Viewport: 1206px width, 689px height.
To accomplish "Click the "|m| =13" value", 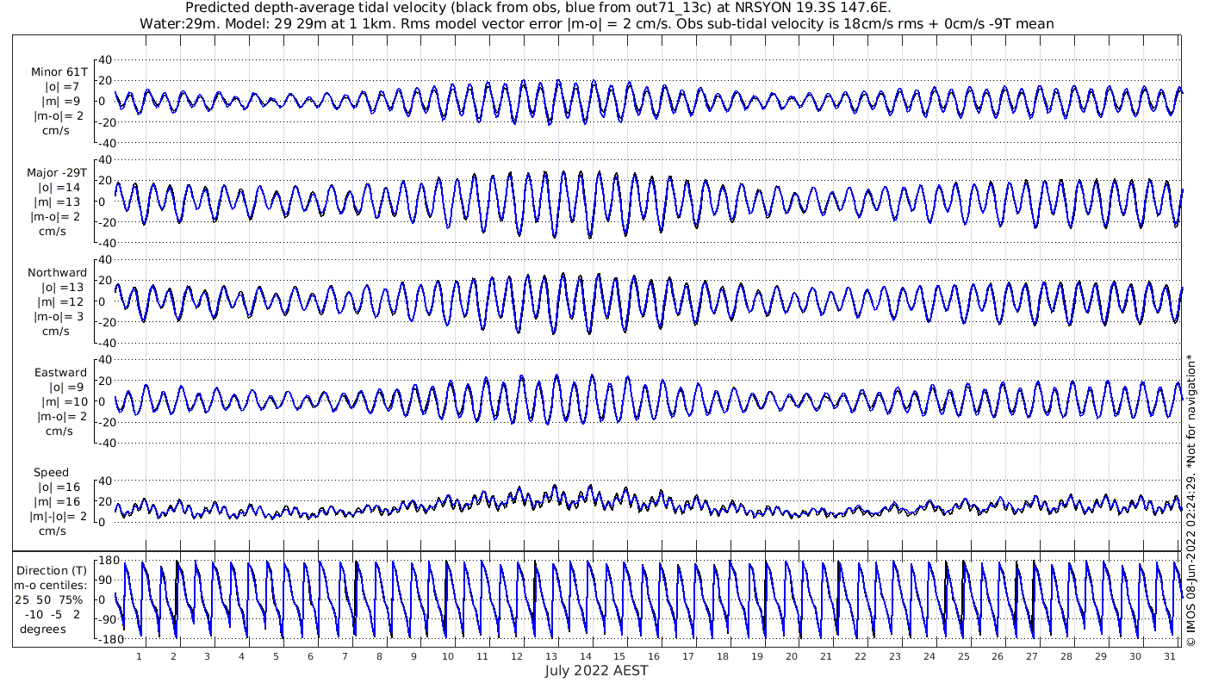I will pyautogui.click(x=59, y=202).
